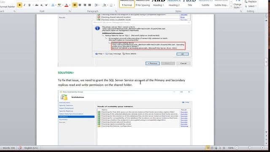The width and height of the screenshot is (270, 152).
Task: Click the Validation wizard screenshot image
Action: pyautogui.click(x=125, y=118)
